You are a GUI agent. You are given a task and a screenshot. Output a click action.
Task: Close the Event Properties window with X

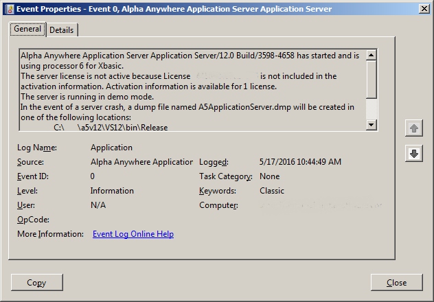tap(424, 9)
